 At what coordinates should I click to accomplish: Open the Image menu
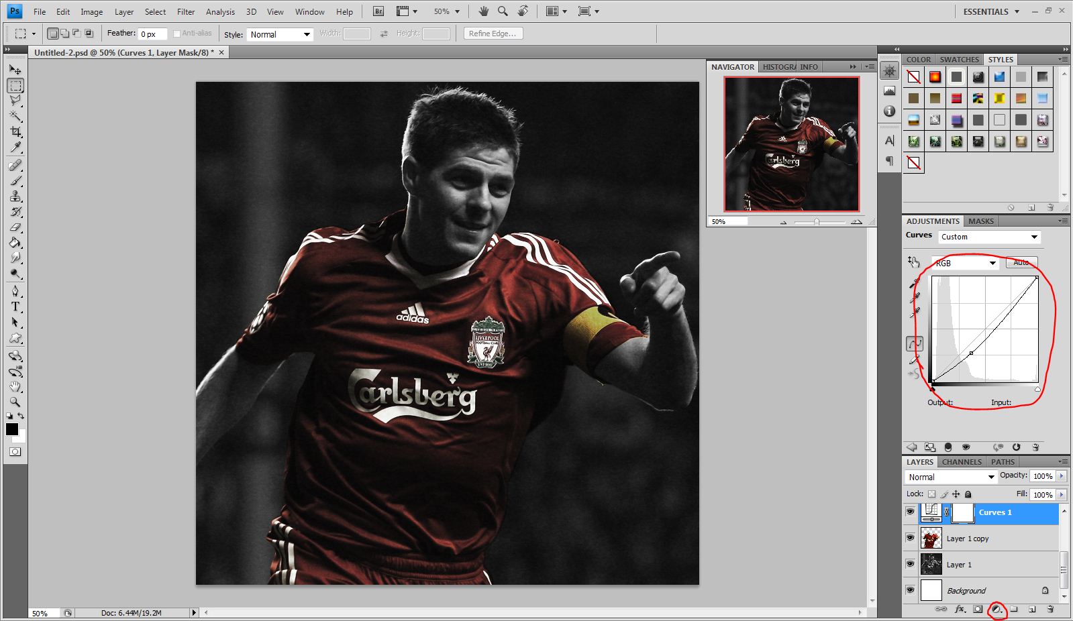point(91,11)
